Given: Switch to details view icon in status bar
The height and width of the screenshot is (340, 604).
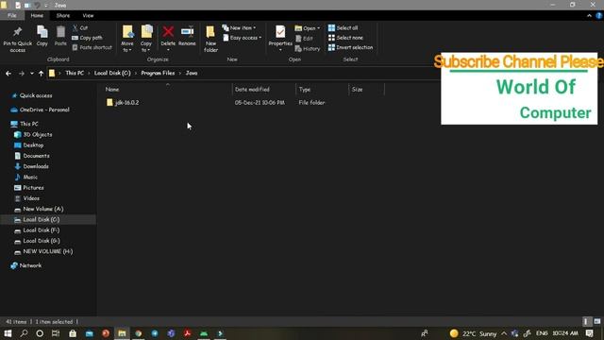Looking at the screenshot, I should [586, 321].
